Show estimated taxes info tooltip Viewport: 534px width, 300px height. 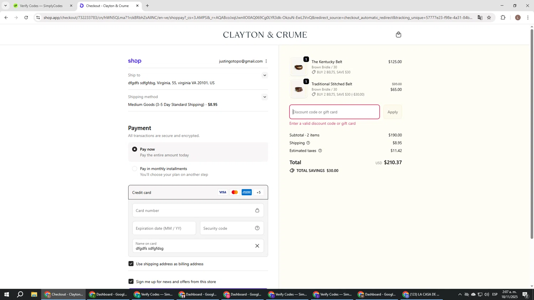[x=320, y=151]
